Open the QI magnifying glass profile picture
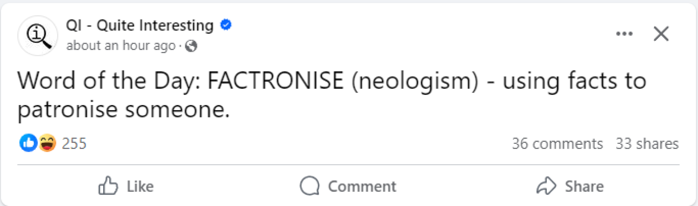 click(x=37, y=35)
